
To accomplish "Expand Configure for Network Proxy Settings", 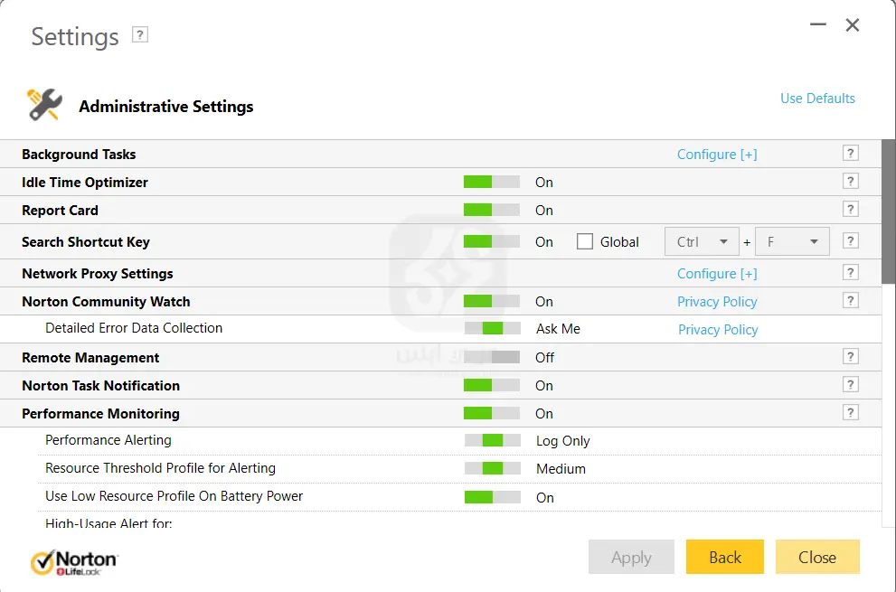I will click(x=717, y=273).
